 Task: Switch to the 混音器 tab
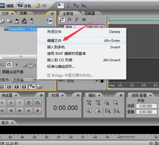tap(89, 13)
